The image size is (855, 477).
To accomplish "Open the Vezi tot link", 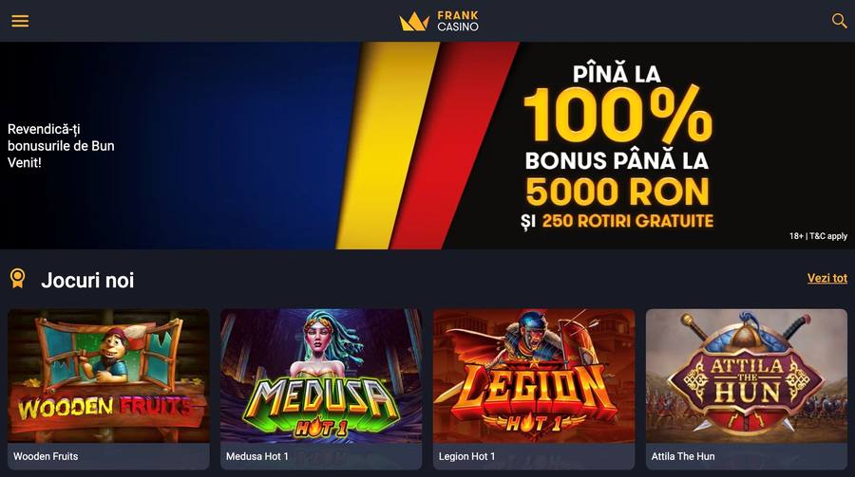I will 827,278.
